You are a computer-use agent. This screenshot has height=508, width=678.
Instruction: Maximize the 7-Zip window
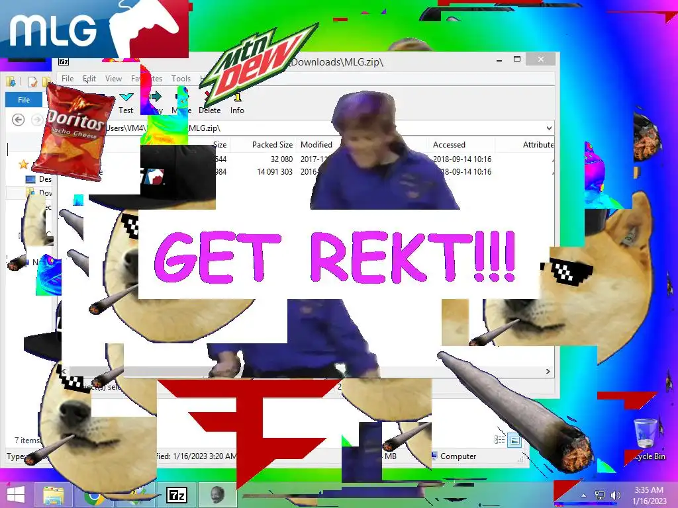point(516,59)
